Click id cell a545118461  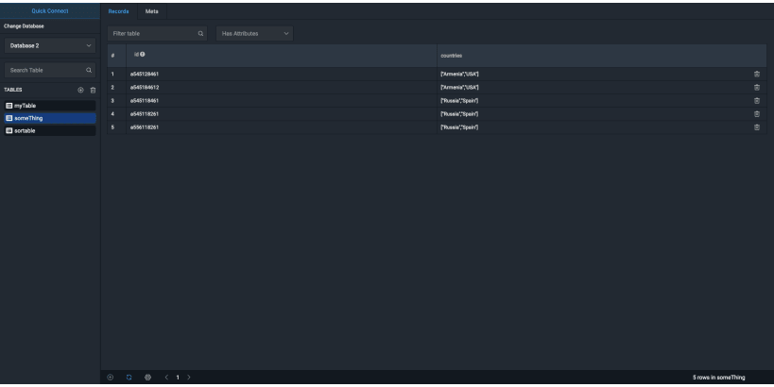pos(282,101)
